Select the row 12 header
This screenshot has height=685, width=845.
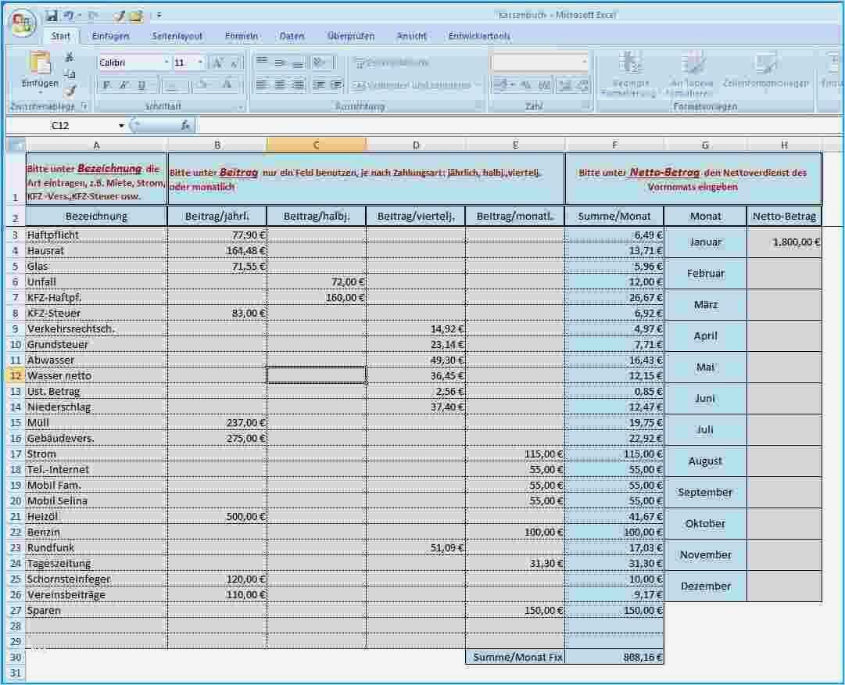15,375
